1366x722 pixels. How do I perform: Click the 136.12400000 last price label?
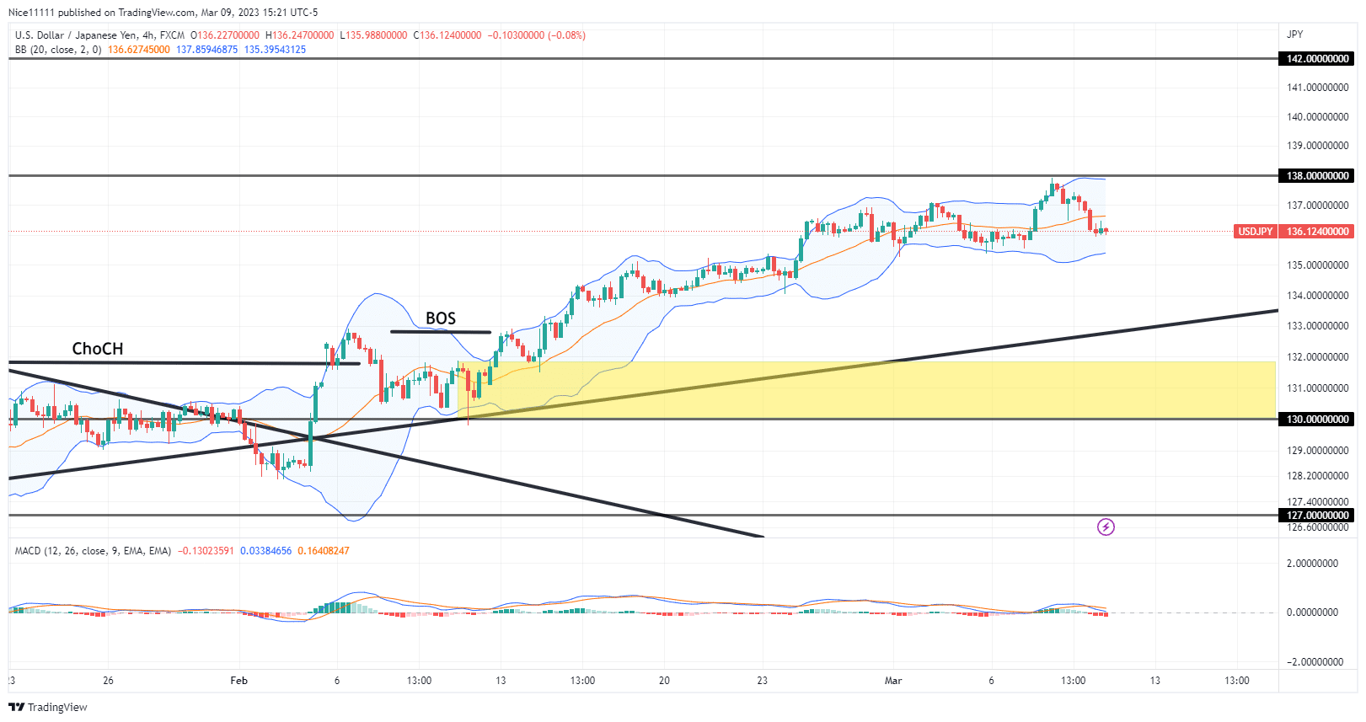click(x=1318, y=232)
